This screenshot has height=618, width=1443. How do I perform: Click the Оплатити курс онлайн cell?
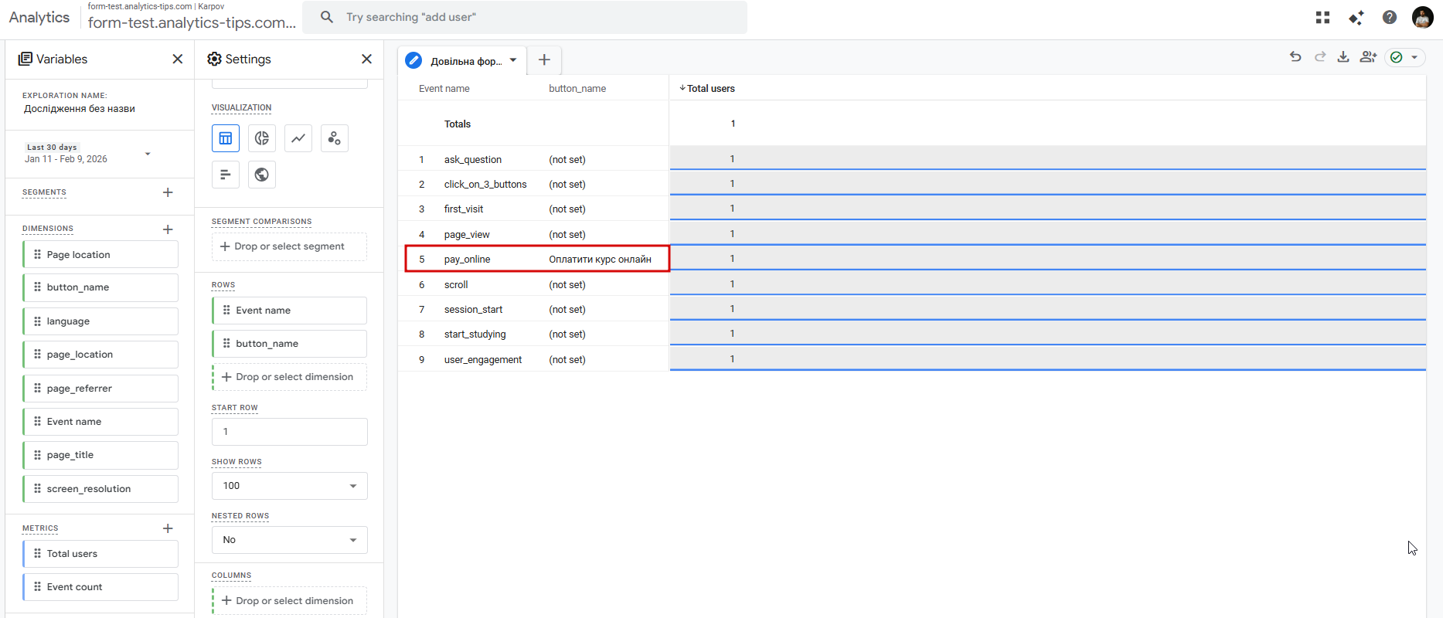tap(601, 260)
